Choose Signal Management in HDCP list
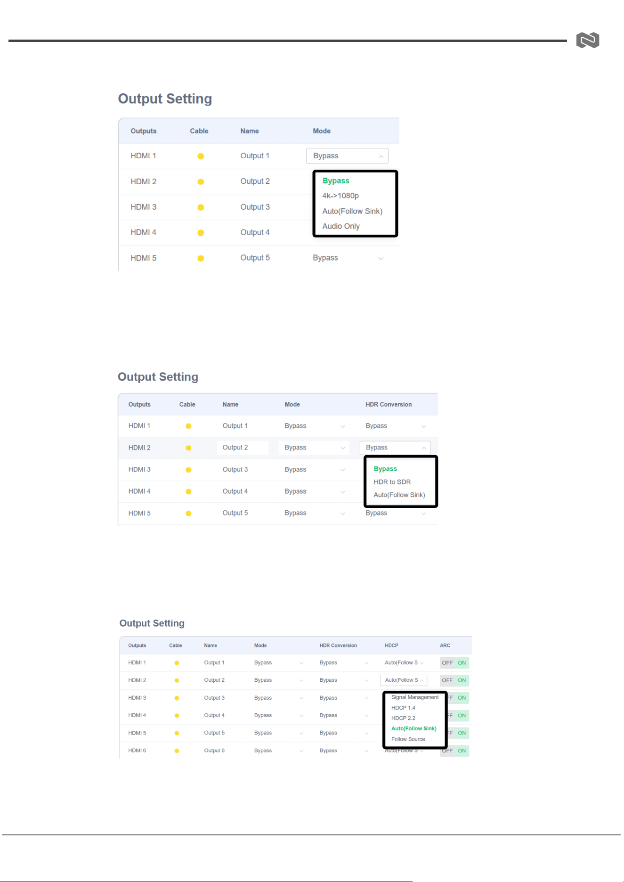 click(415, 697)
